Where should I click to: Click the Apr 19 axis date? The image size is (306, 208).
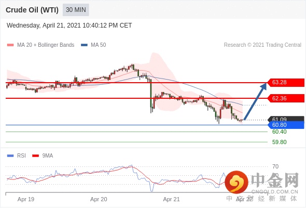pos(26,199)
